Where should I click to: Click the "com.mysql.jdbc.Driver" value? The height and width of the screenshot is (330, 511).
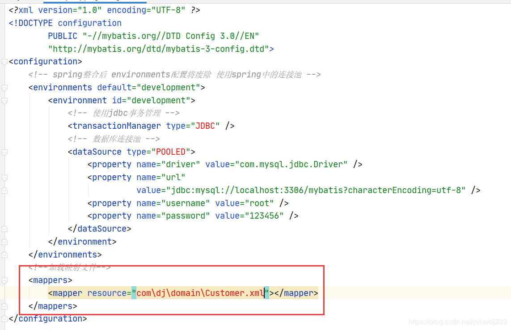pos(291,165)
